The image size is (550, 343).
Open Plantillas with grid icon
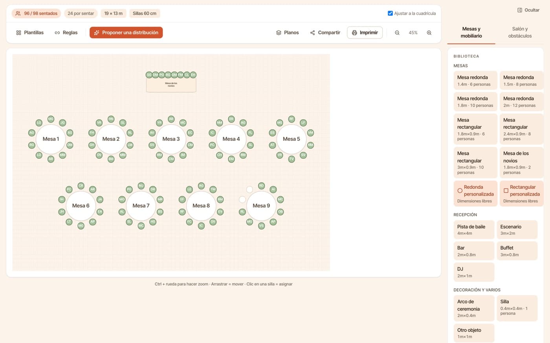pyautogui.click(x=29, y=33)
